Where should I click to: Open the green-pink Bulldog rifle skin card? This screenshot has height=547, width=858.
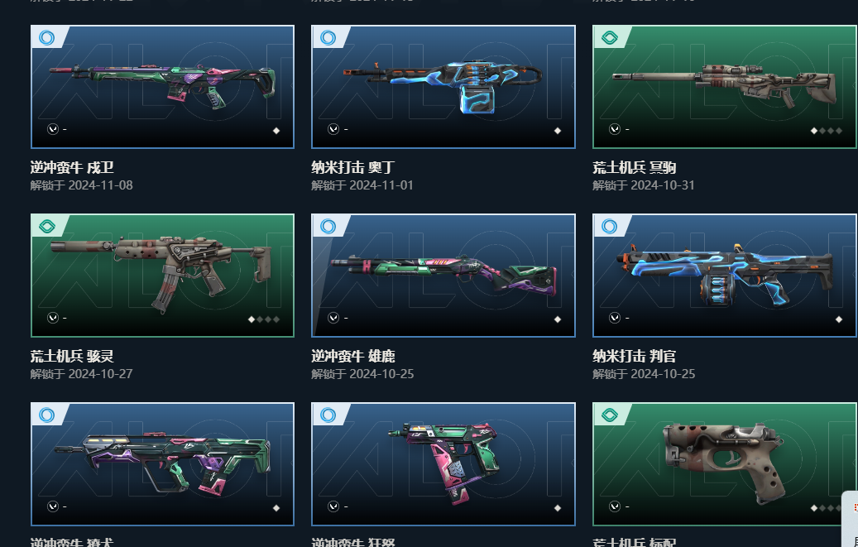coord(162,464)
